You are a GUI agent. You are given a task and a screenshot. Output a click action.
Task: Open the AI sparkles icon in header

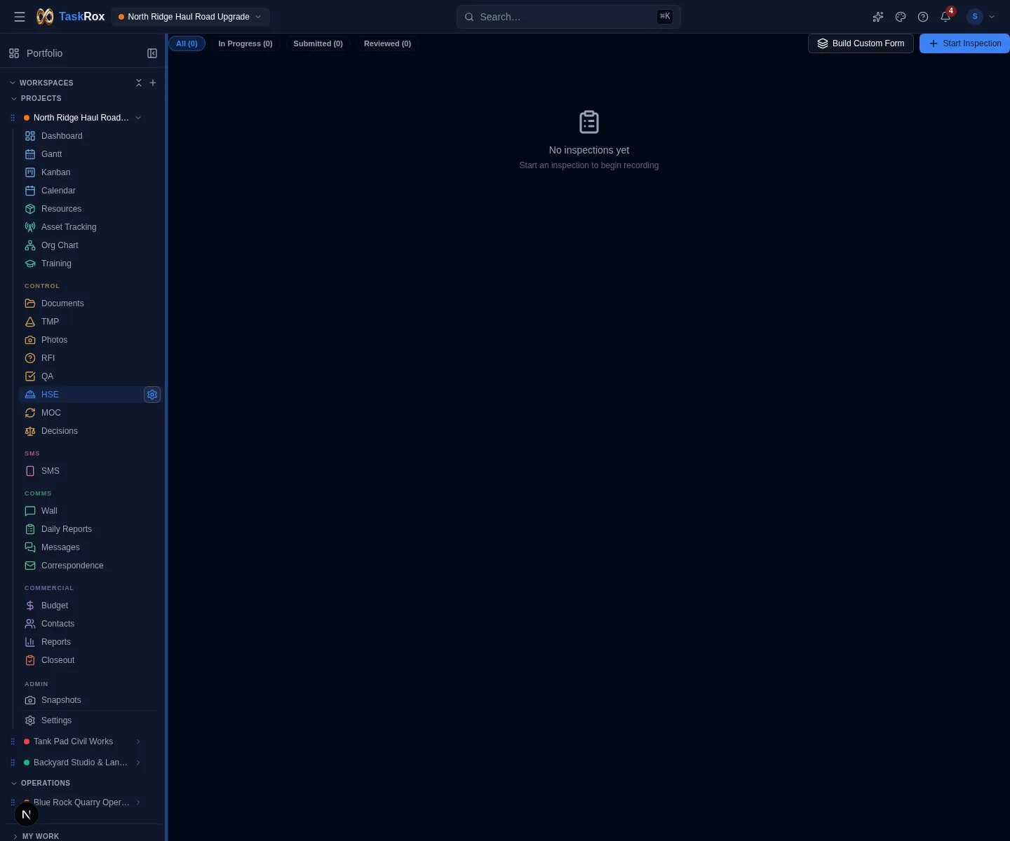[x=878, y=17]
